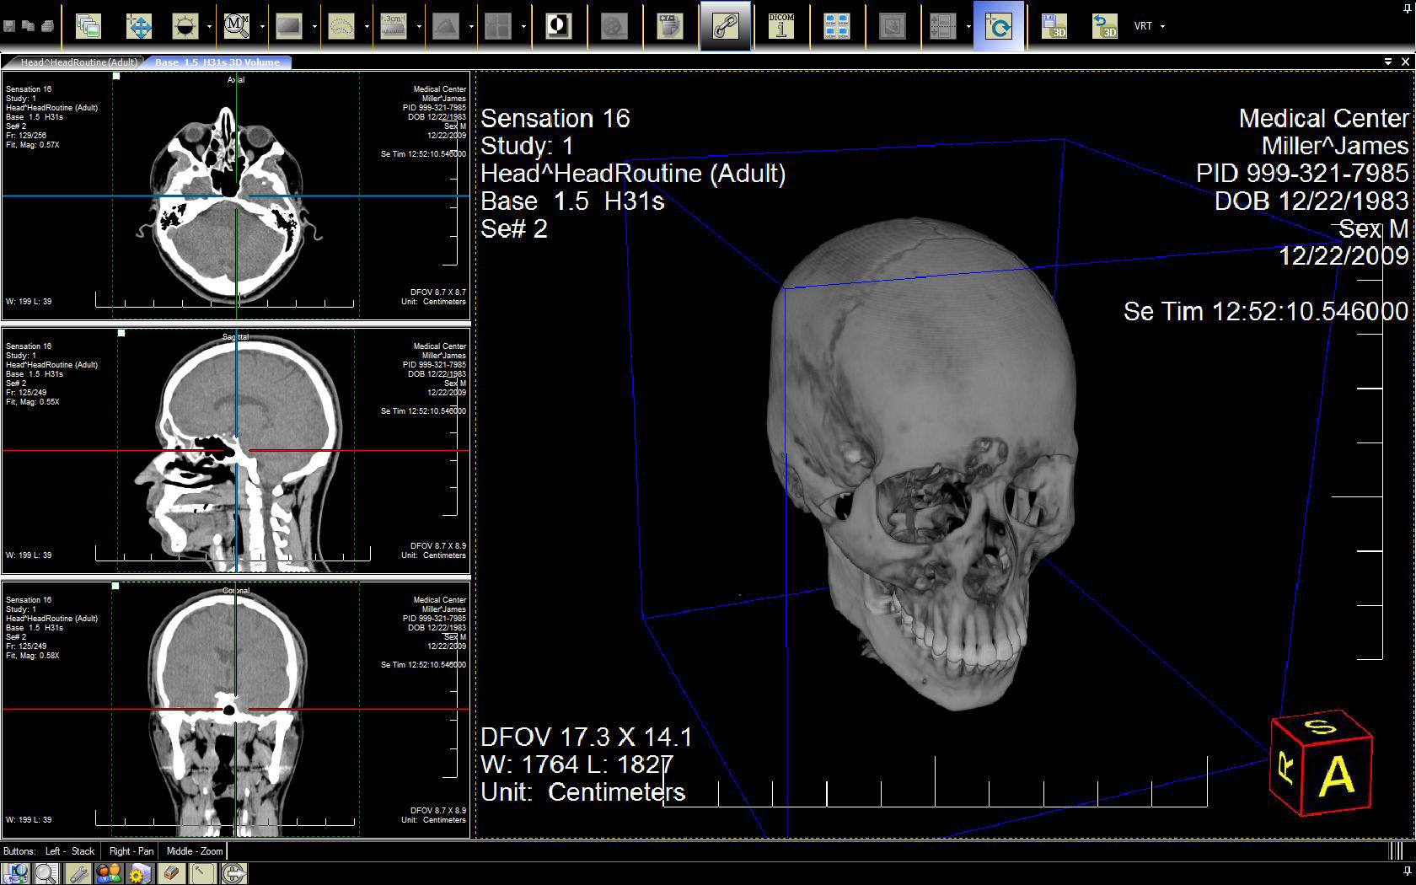
Task: Open the DICOM info viewer
Action: point(781,26)
